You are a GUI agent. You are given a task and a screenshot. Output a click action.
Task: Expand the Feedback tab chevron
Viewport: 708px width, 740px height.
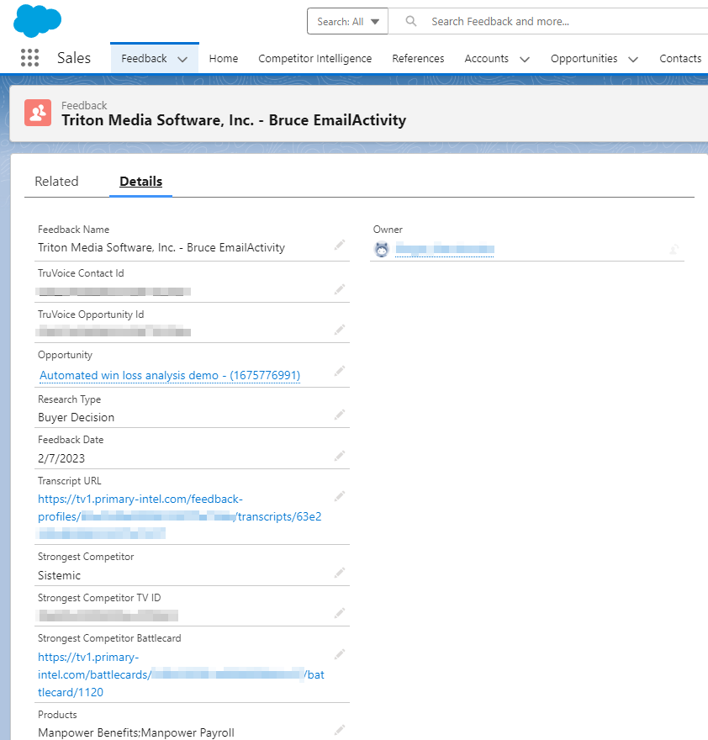point(182,59)
